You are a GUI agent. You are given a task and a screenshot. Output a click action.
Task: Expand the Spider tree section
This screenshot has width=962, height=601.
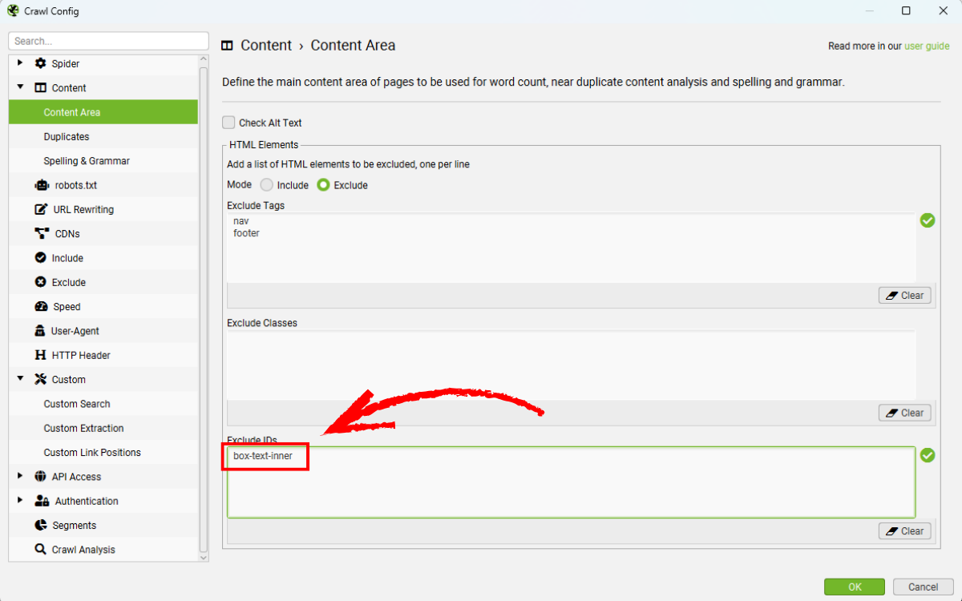coord(20,63)
